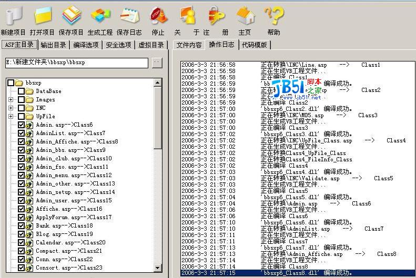Check the UpFile folder checkbox
The image size is (416, 278).
coord(21,116)
